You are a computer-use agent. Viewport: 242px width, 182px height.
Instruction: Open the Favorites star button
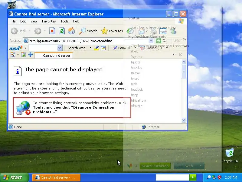tap(112, 31)
